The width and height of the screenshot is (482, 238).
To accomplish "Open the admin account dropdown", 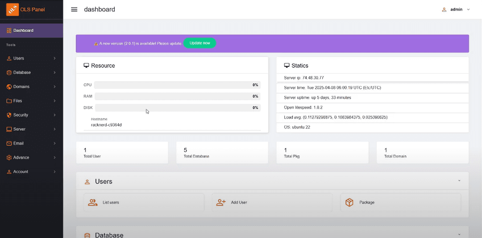I will point(456,9).
